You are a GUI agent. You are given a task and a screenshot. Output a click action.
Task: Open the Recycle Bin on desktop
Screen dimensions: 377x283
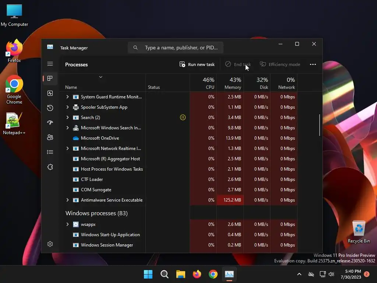pos(359,232)
